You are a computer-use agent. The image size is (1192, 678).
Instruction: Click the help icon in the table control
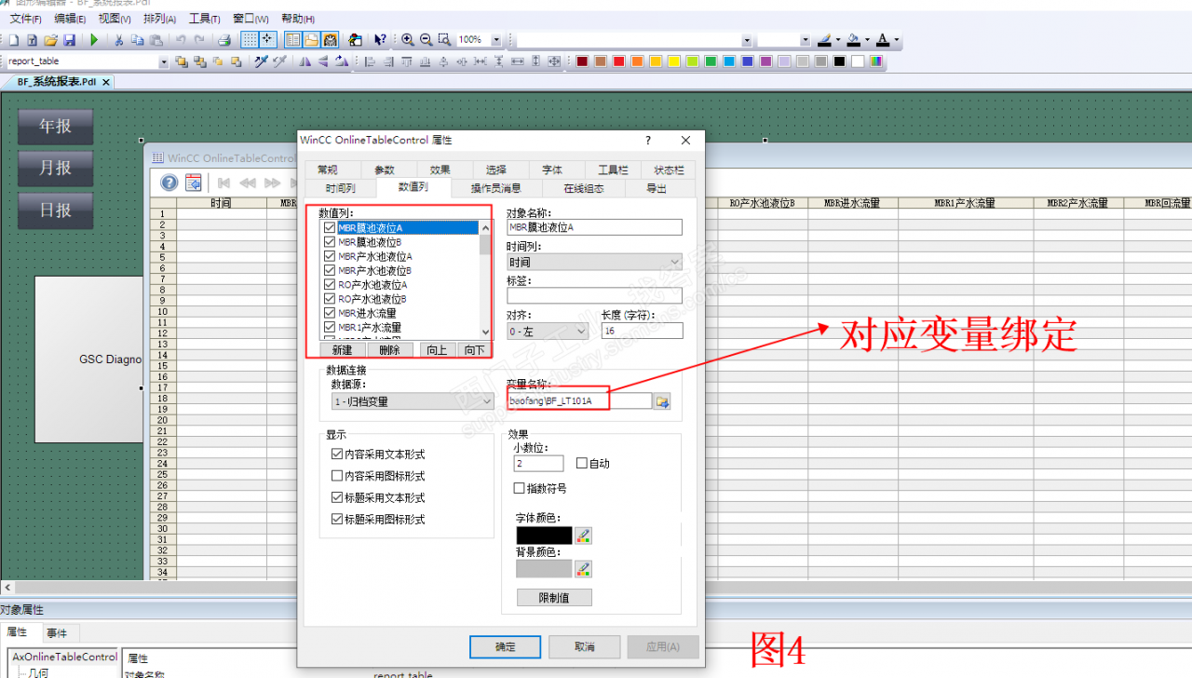tap(169, 183)
